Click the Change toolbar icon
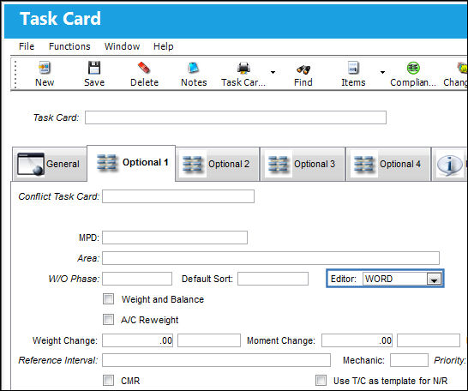This screenshot has height=391, width=468. [463, 68]
